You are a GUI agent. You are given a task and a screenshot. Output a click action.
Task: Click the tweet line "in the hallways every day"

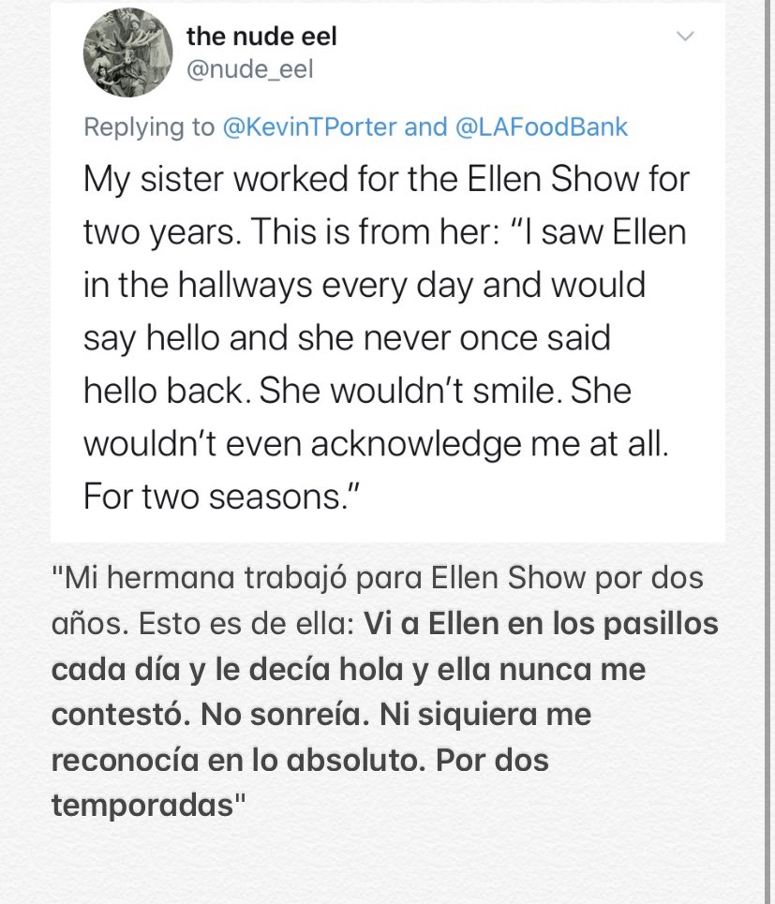pos(365,284)
